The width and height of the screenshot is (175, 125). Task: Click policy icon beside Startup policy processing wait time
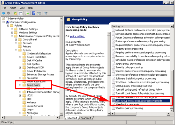(113, 86)
